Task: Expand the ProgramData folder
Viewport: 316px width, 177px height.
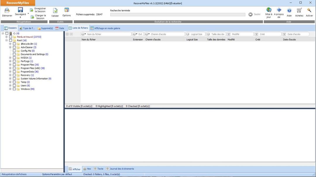Action: (x=10, y=72)
